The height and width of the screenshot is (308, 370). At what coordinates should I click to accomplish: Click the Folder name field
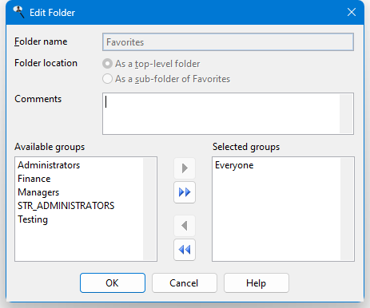228,42
